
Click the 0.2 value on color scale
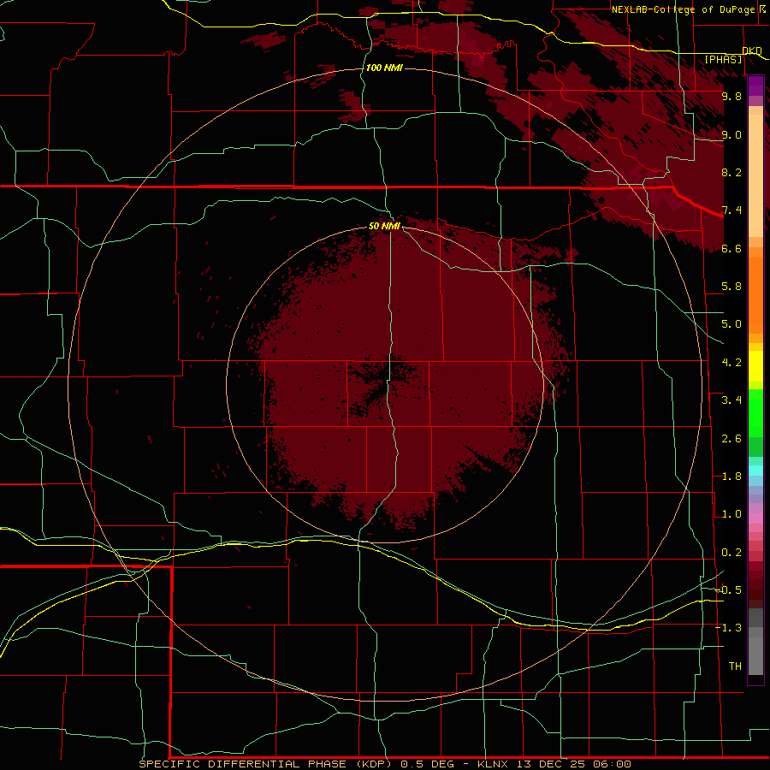[x=731, y=553]
